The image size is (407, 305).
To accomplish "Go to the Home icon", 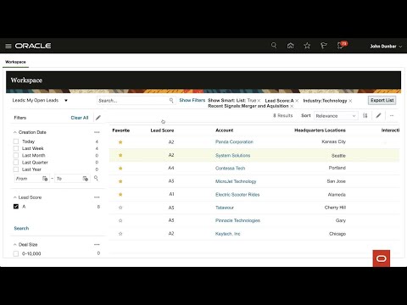I will click(x=290, y=46).
